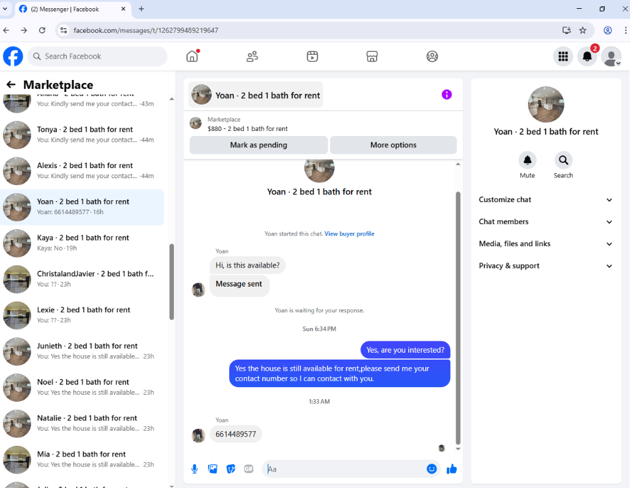The height and width of the screenshot is (488, 630).
Task: Go to Home feed icon
Action: [x=192, y=56]
